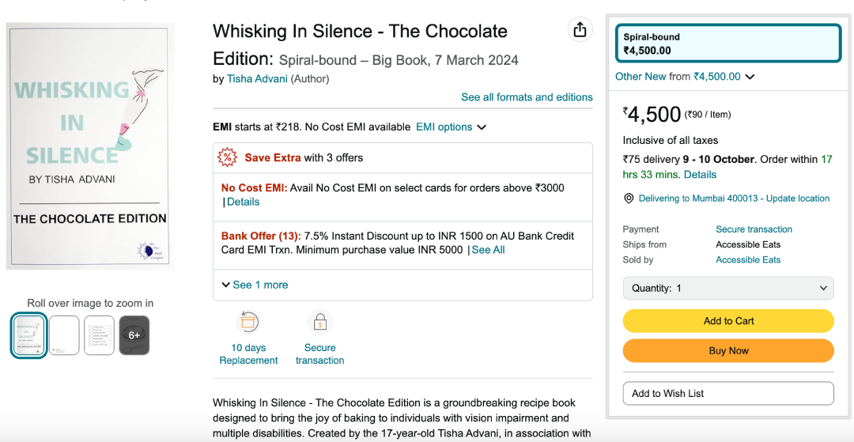Click the 10 days Replacement box icon
The width and height of the screenshot is (854, 442).
(x=248, y=323)
